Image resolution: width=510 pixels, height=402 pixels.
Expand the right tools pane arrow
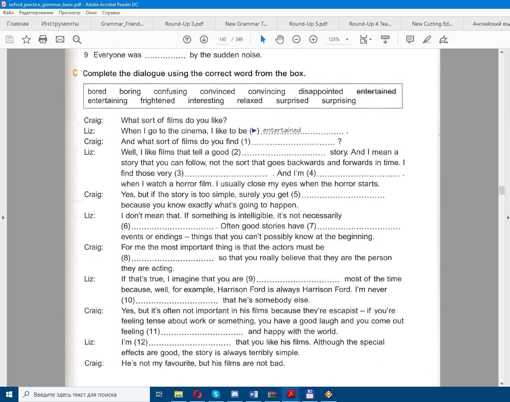point(508,217)
